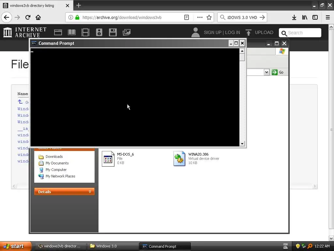The image size is (334, 251).
Task: Open the browser home page icon
Action: click(x=38, y=17)
